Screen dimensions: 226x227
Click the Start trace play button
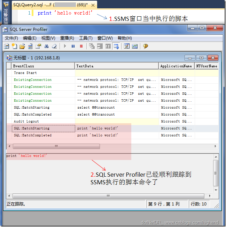(x=65, y=46)
